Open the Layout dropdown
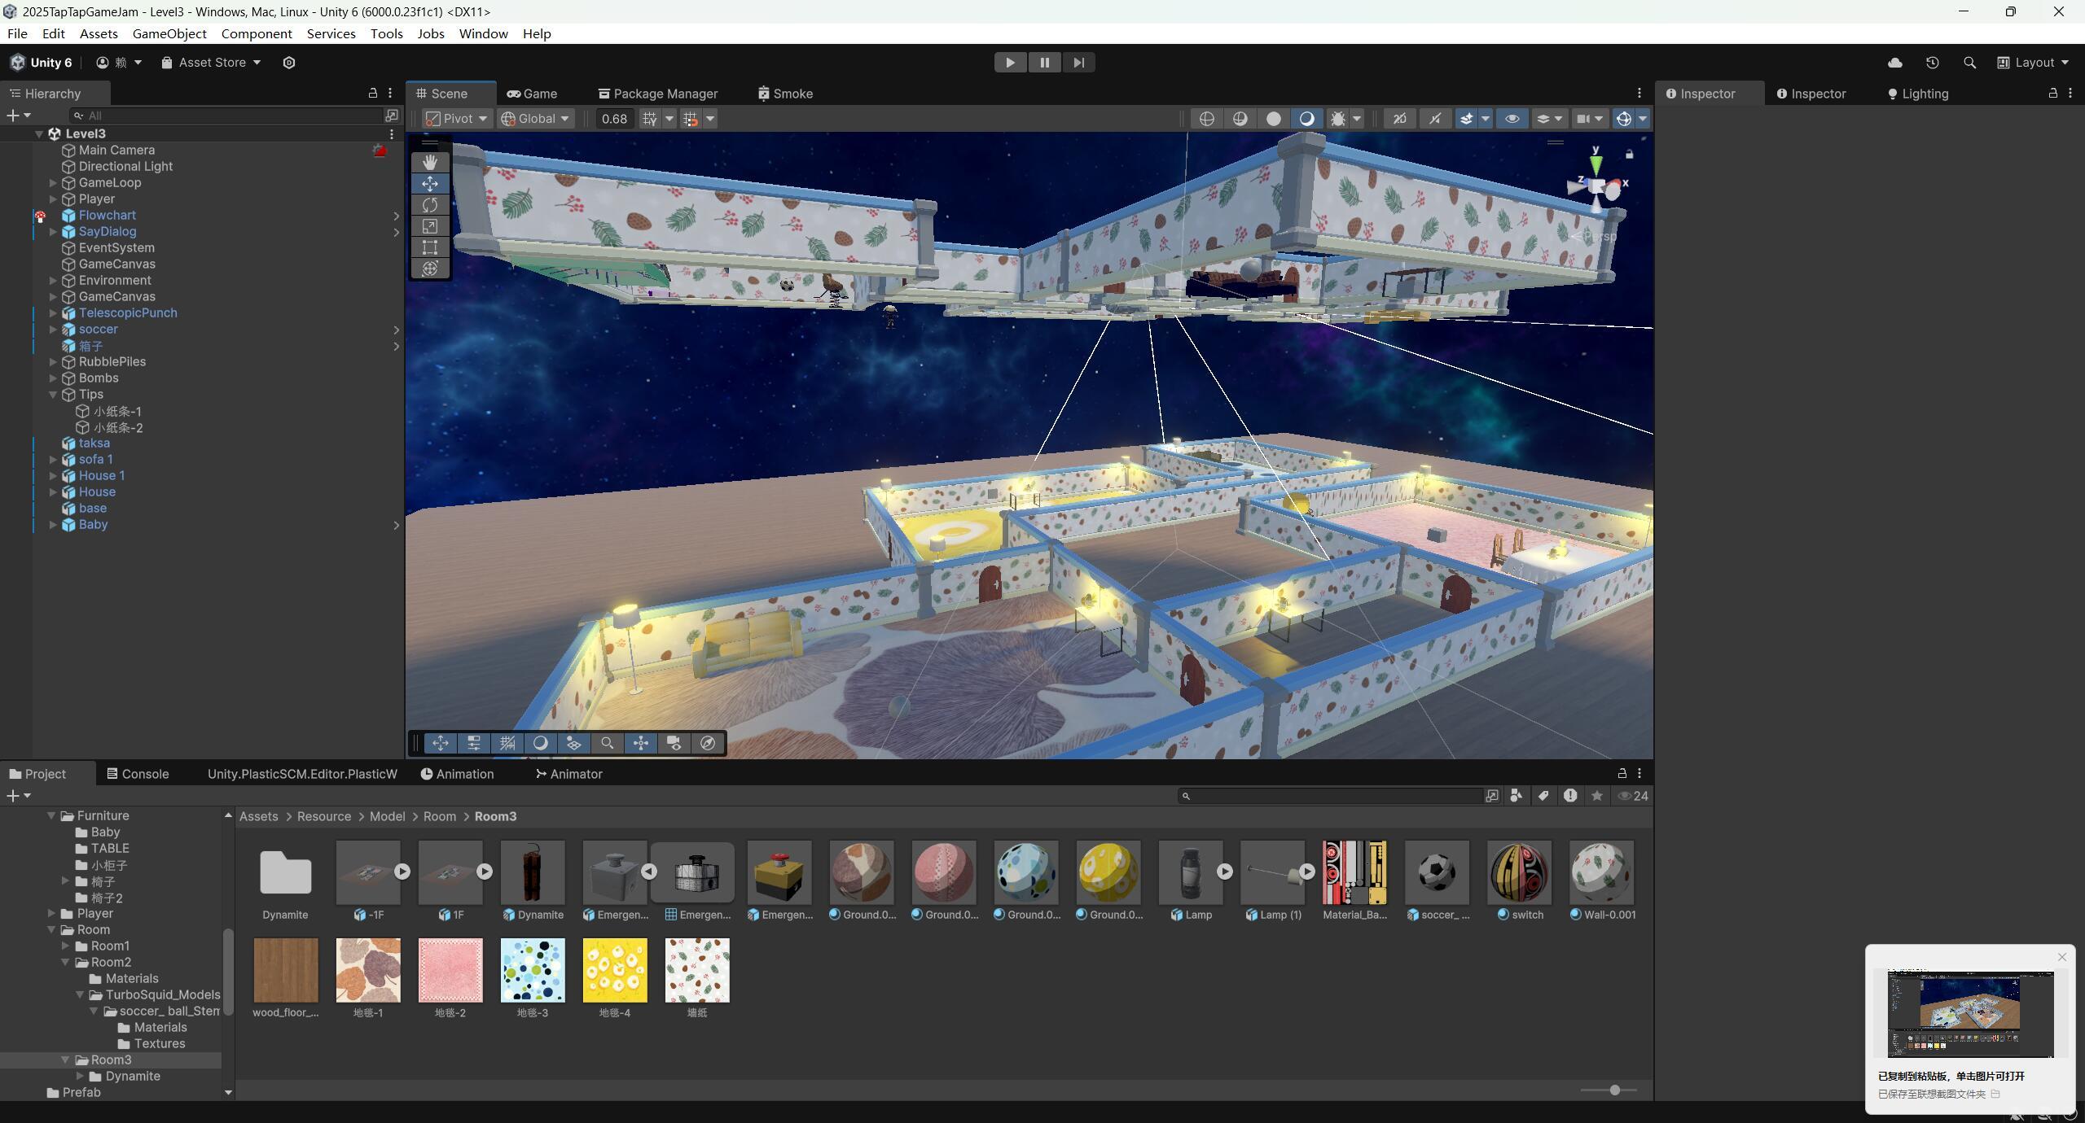 coord(2033,63)
